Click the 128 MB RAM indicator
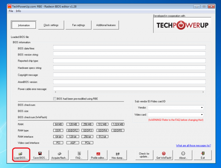Image resolution: width=221 pixels, height=168 pixels. 73,124
